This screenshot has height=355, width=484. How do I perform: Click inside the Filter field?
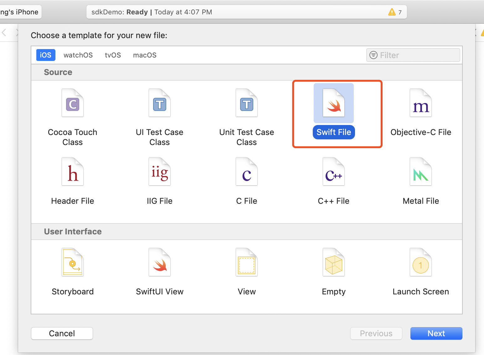click(413, 55)
